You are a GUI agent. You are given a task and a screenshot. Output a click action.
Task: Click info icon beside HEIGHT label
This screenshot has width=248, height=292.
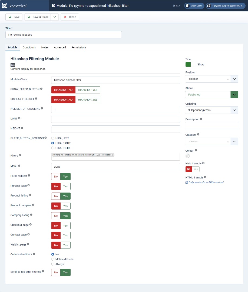click(x=22, y=128)
